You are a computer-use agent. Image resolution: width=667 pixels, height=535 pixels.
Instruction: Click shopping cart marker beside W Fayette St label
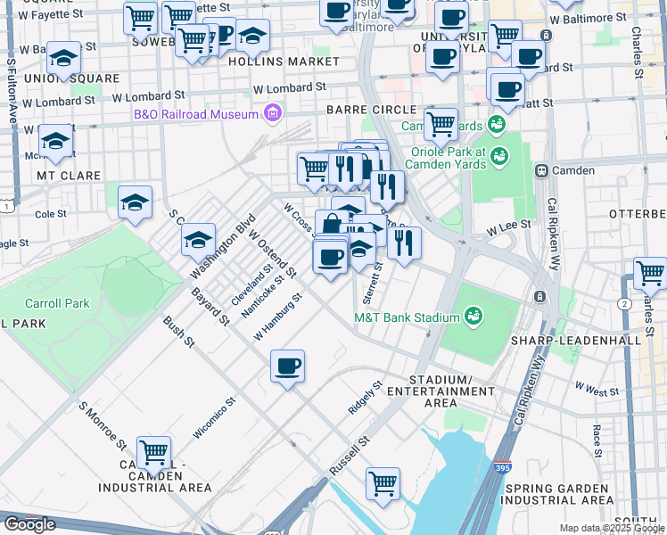140,20
